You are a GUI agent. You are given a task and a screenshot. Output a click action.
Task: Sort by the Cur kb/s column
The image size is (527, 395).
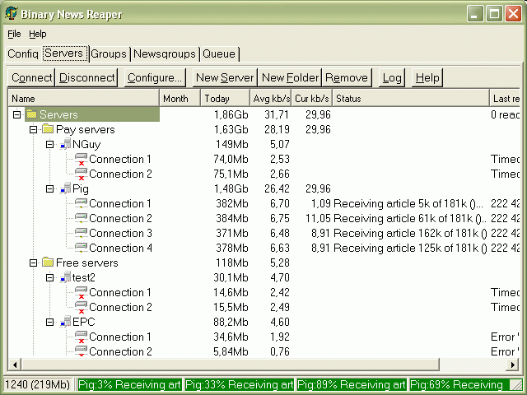tap(311, 99)
